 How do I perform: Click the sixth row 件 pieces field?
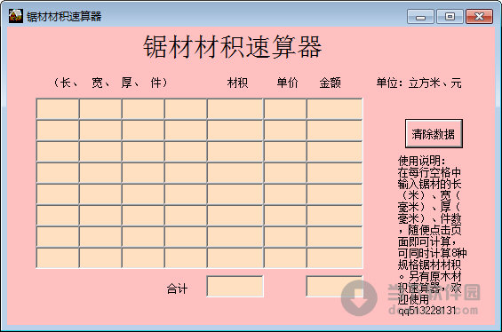186,216
